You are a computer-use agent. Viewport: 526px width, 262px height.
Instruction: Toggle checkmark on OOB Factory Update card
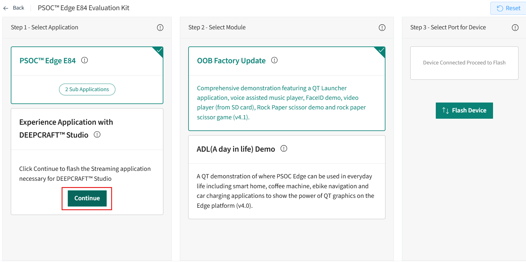[x=381, y=50]
